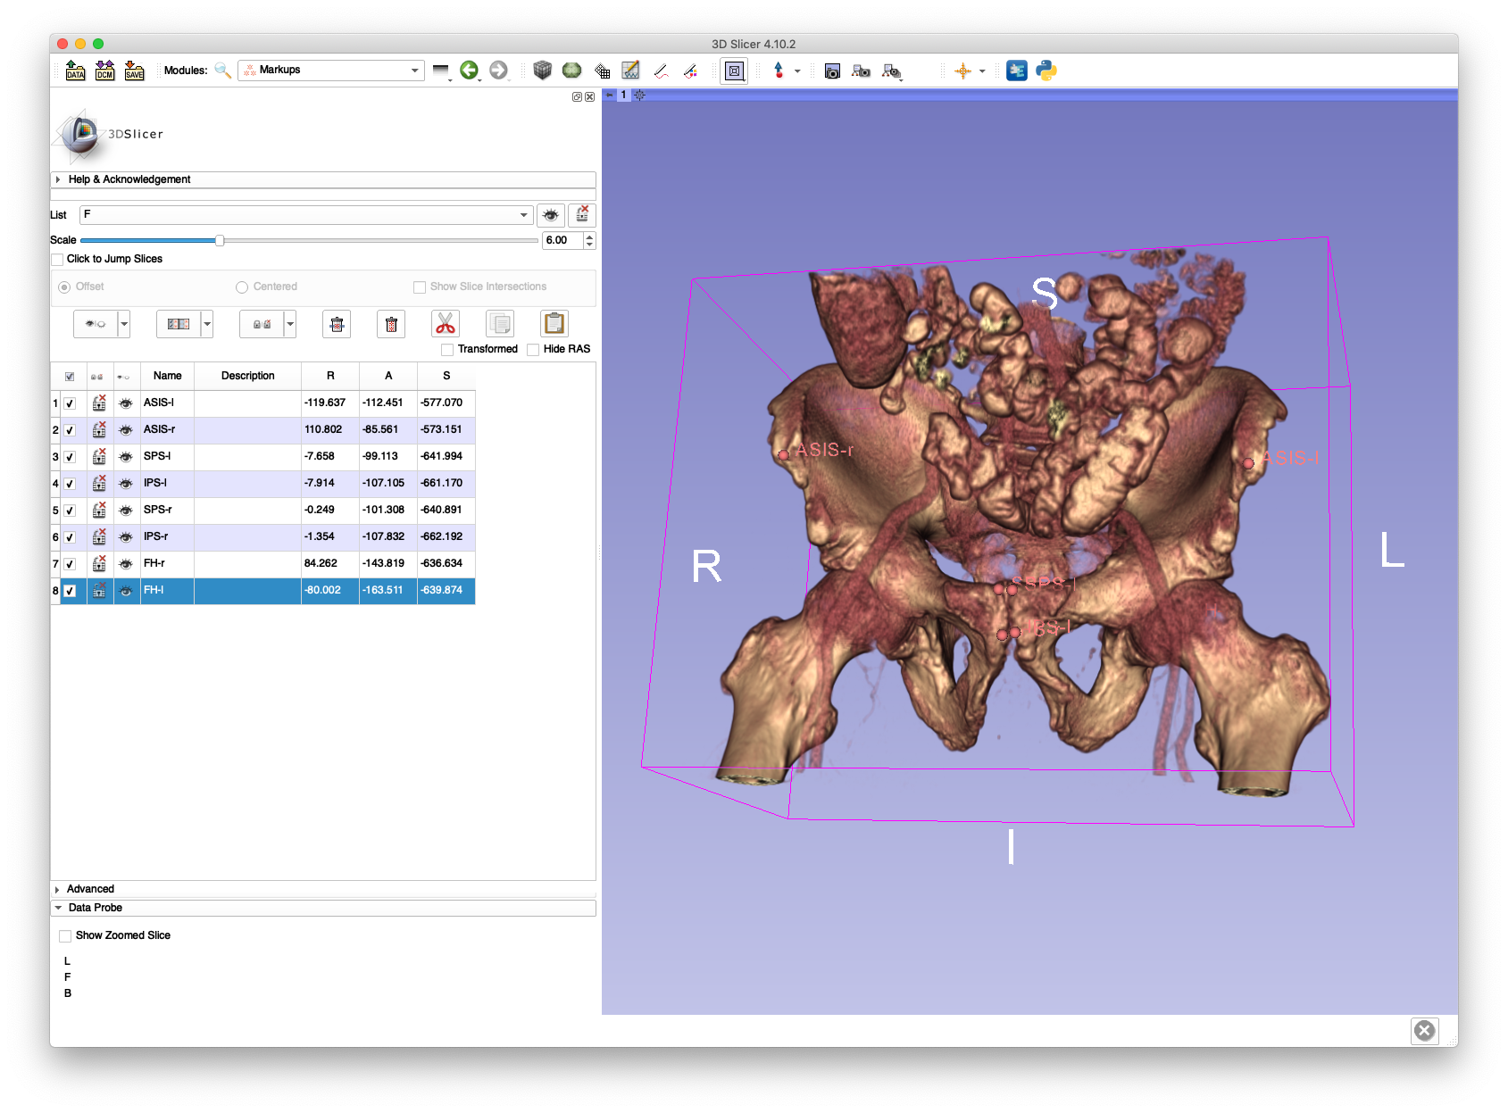Open the Segment Editor toolbar icon
The image size is (1508, 1113).
pos(690,71)
